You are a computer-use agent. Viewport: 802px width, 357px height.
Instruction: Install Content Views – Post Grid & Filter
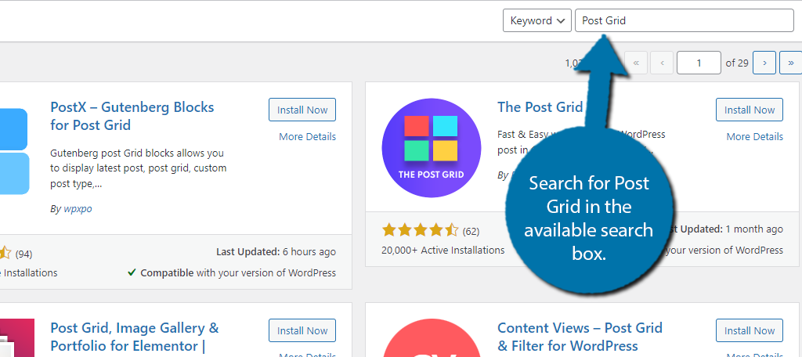pyautogui.click(x=750, y=331)
